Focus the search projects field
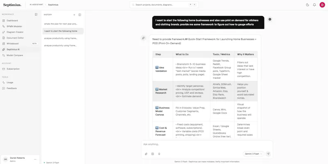The height and width of the screenshot is (164, 328). click(164, 5)
